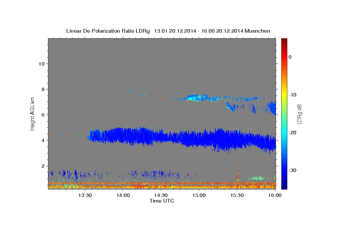The width and height of the screenshot is (341, 227).
Task: Click the blue cloud at 6.6 km near 16:00
Action: pyautogui.click(x=272, y=108)
